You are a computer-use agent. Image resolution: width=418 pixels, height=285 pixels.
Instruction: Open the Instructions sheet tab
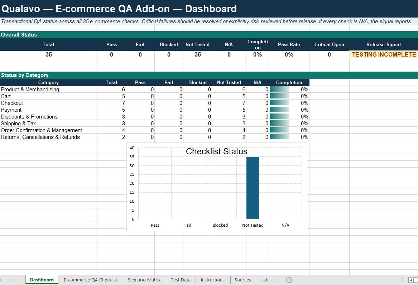pos(212,280)
